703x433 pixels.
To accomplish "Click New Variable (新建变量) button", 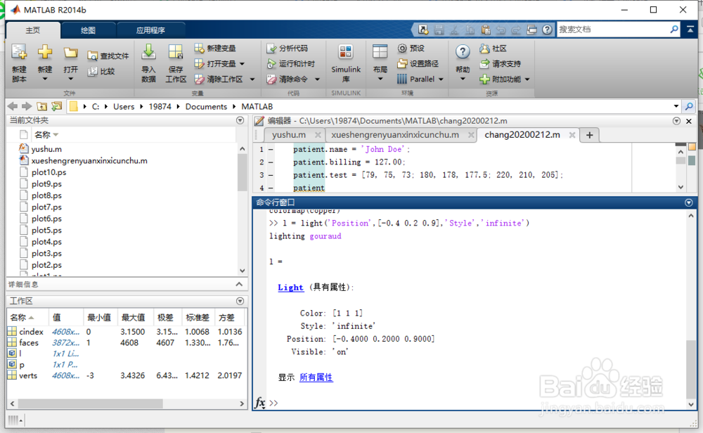I will [x=214, y=49].
